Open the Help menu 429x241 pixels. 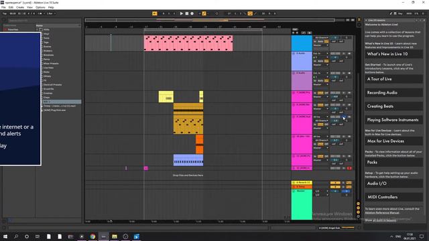[51, 7]
